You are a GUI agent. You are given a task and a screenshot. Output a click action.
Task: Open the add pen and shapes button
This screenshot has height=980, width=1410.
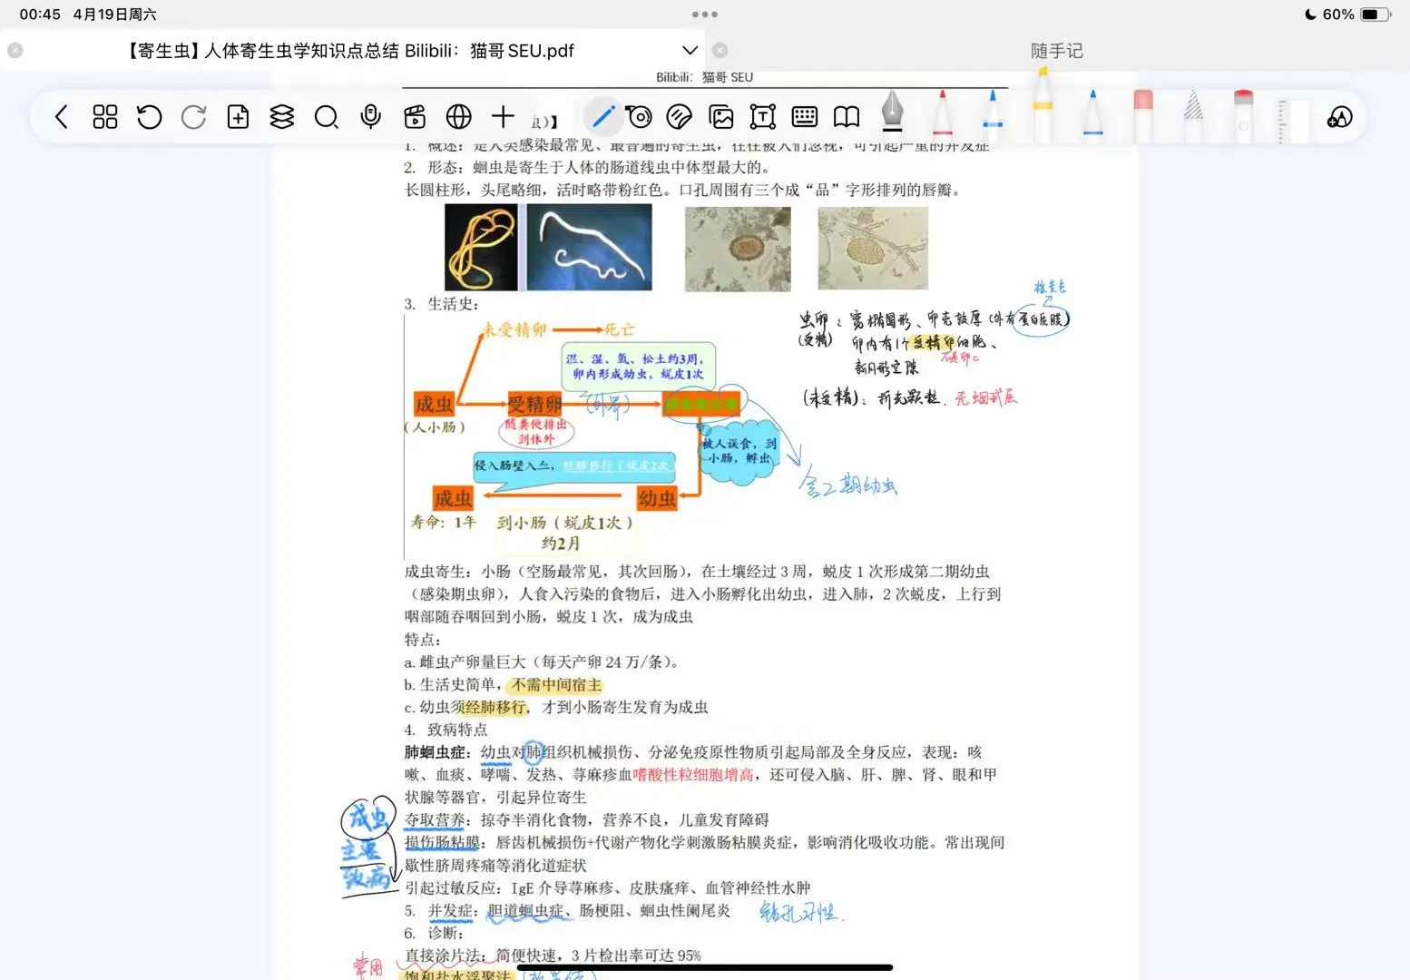coord(1339,117)
